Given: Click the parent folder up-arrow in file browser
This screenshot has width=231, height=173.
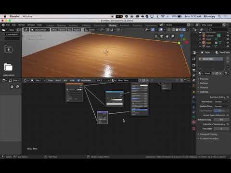Looking at the screenshot, I should pos(8,49).
